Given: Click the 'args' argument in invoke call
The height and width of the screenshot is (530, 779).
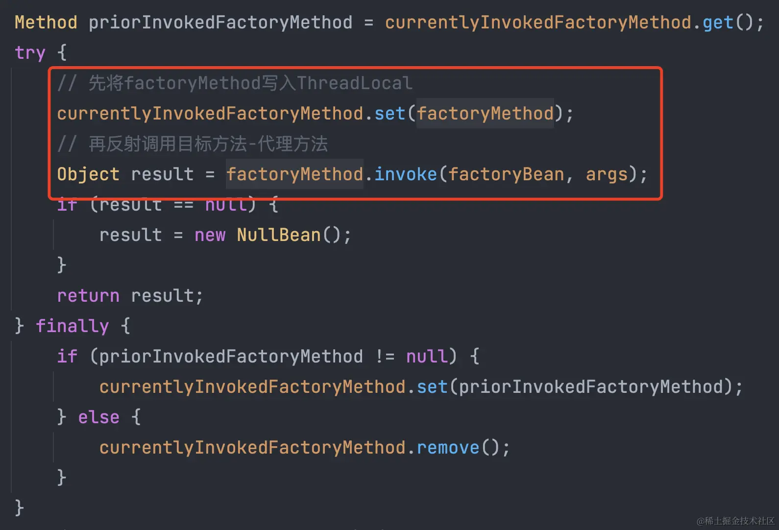Looking at the screenshot, I should [x=607, y=174].
